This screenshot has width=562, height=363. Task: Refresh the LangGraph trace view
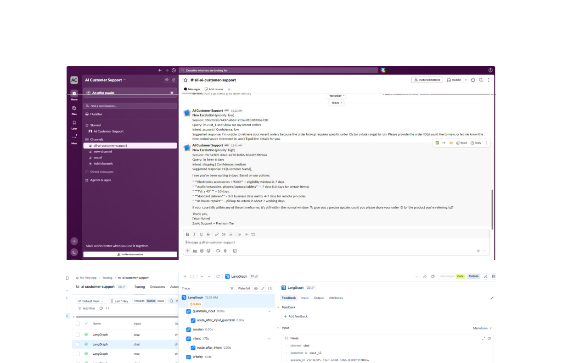click(x=218, y=276)
